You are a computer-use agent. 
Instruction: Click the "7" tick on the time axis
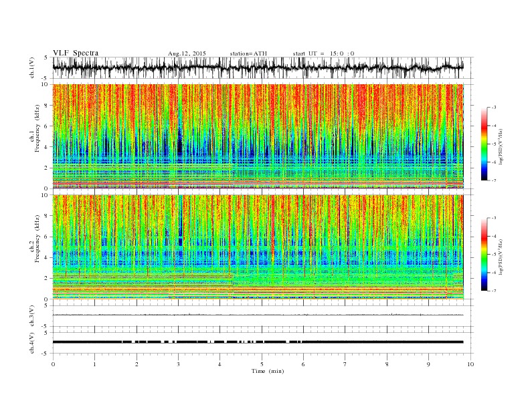tap(345, 364)
